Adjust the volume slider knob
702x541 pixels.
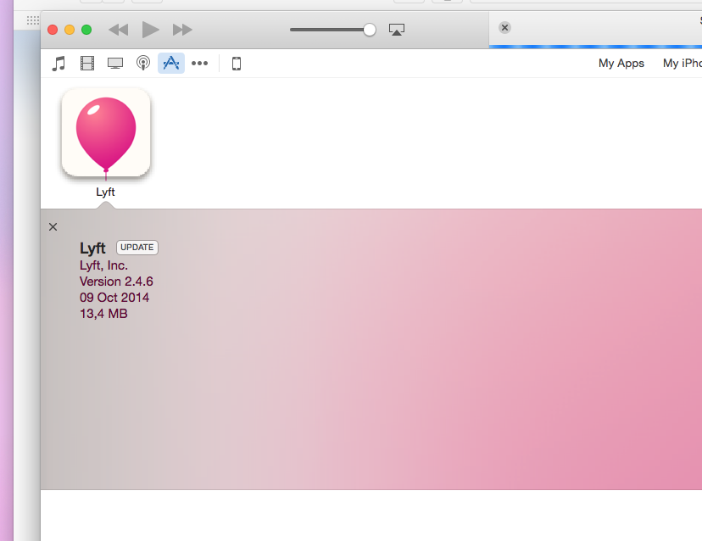pos(370,30)
